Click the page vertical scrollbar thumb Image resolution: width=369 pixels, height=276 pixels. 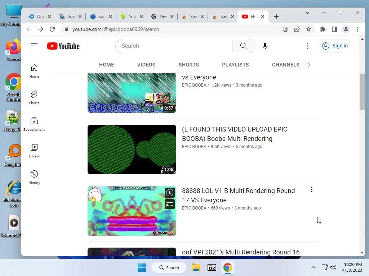(x=362, y=92)
